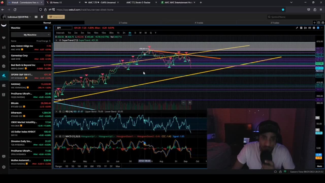The height and width of the screenshot is (183, 325).
Task: Select CBOE Market Volatility row
Action: (x=31, y=124)
